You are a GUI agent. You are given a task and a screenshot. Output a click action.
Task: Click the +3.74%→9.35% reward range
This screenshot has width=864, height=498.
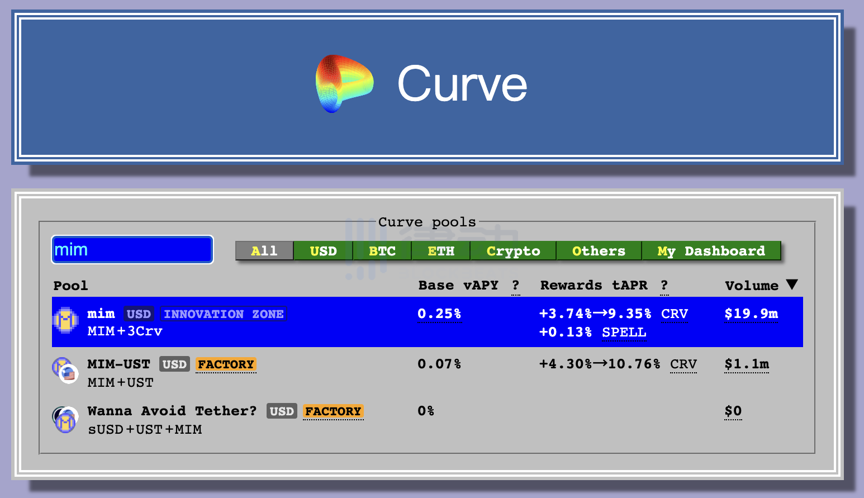pyautogui.click(x=595, y=314)
